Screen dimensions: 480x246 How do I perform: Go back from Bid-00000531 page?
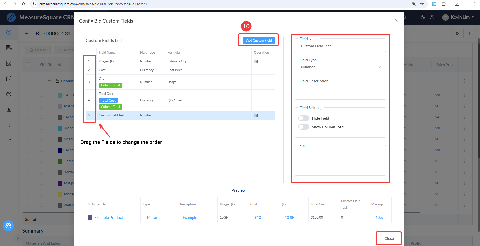(27, 33)
